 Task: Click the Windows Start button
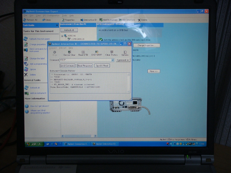point(34,144)
